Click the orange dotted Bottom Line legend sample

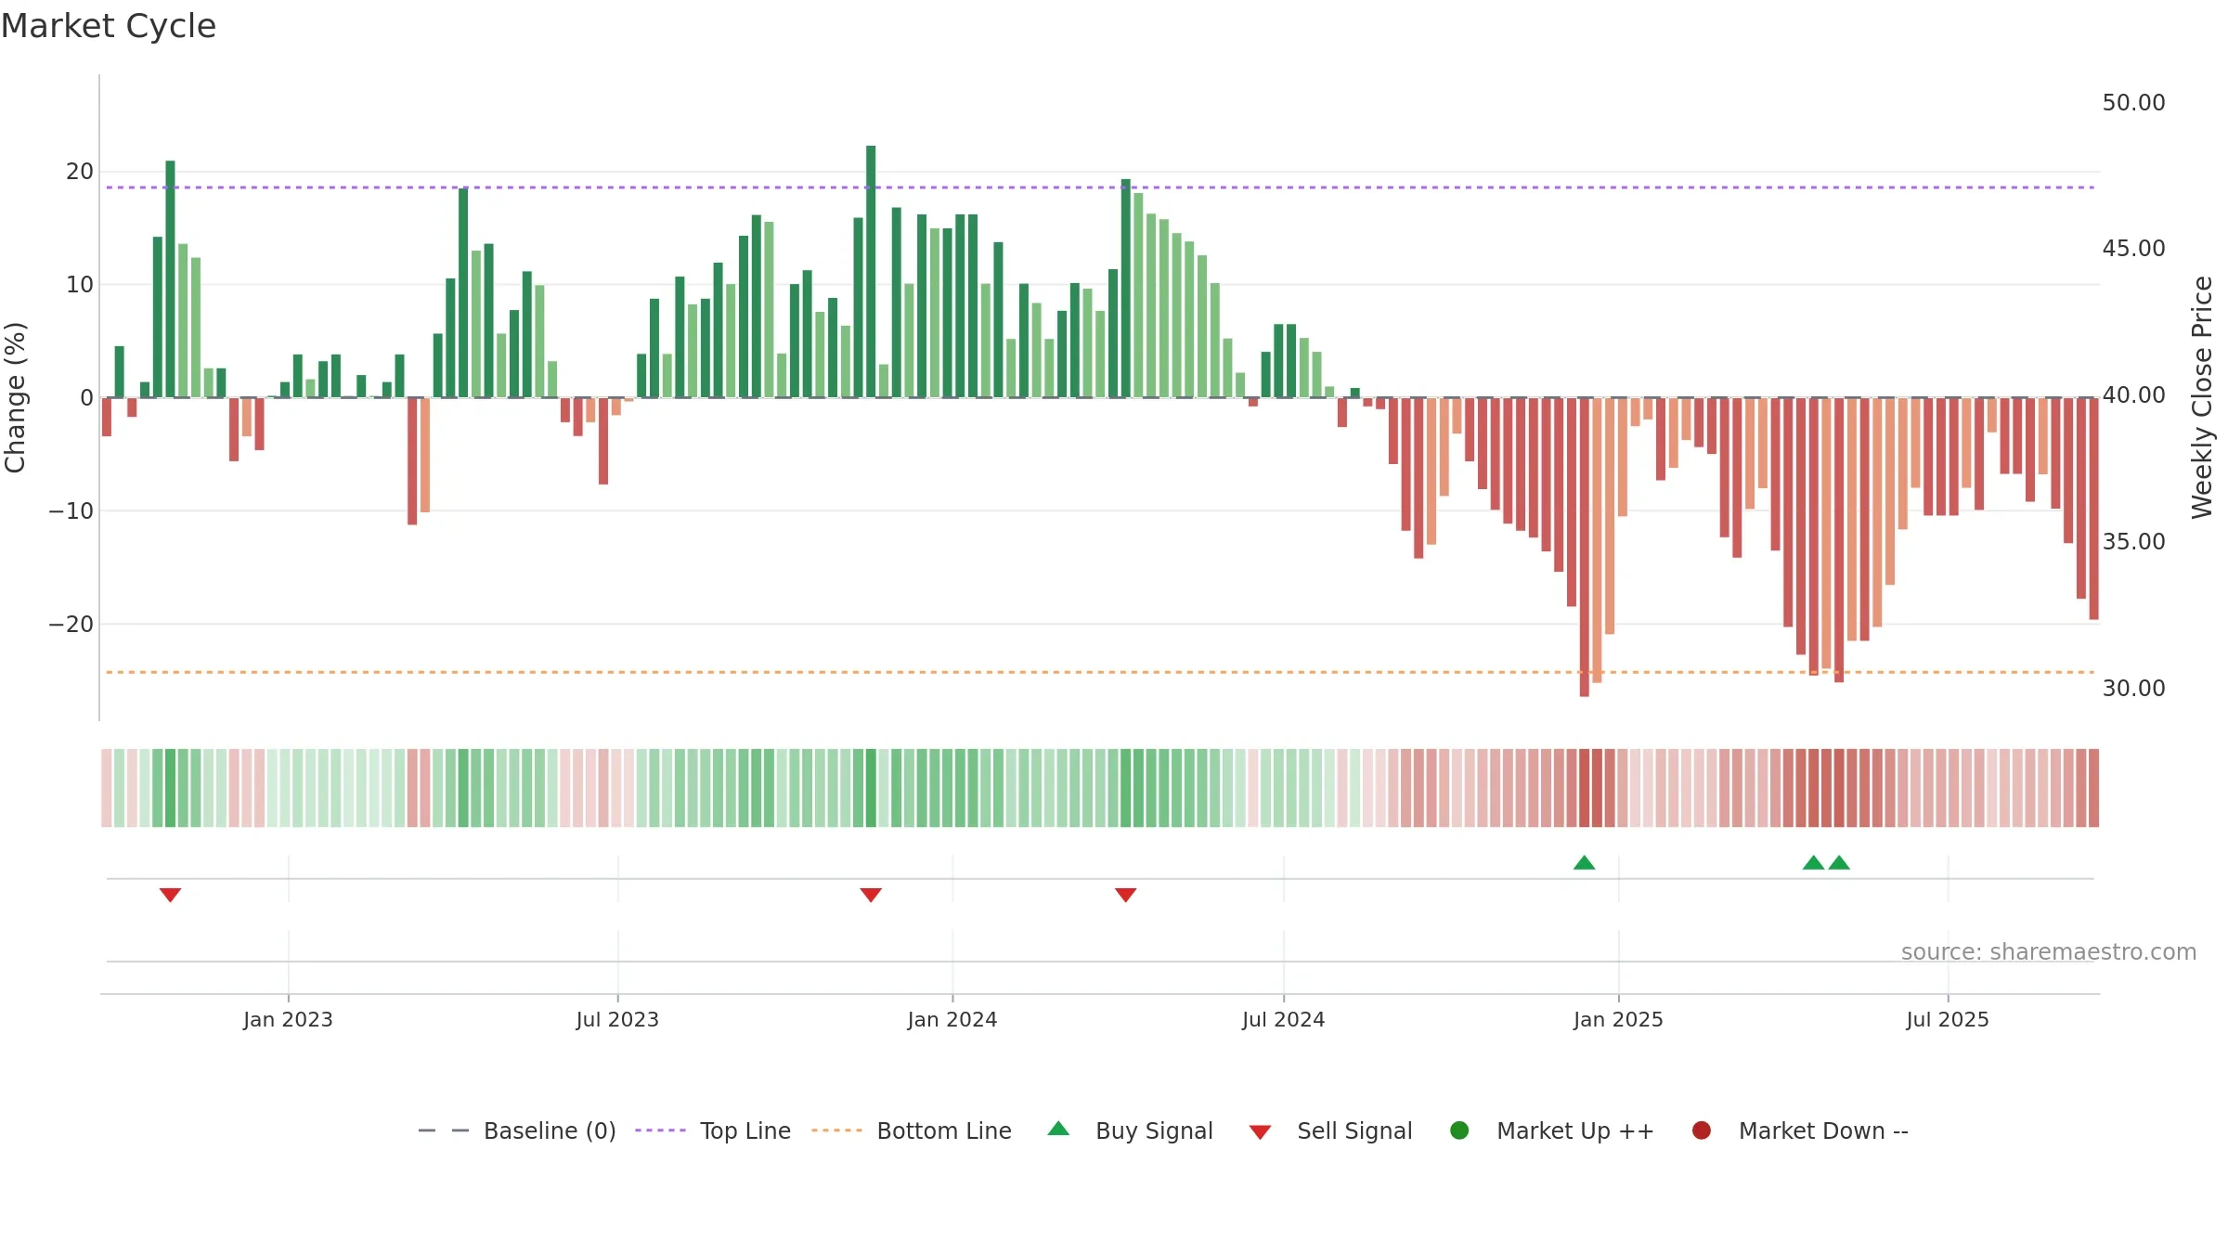point(836,1130)
